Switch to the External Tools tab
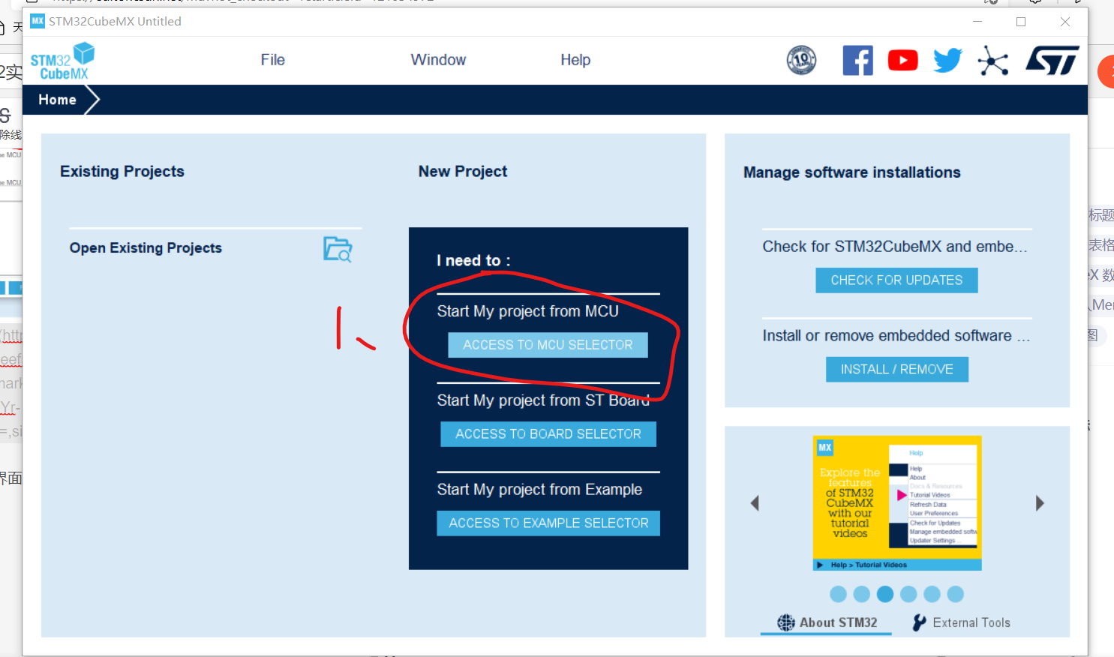1114x657 pixels. (x=962, y=622)
